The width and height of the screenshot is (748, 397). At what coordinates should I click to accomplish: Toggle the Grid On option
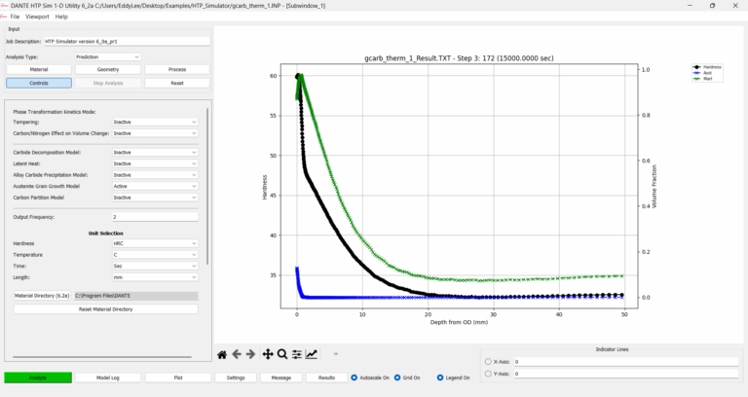[397, 378]
